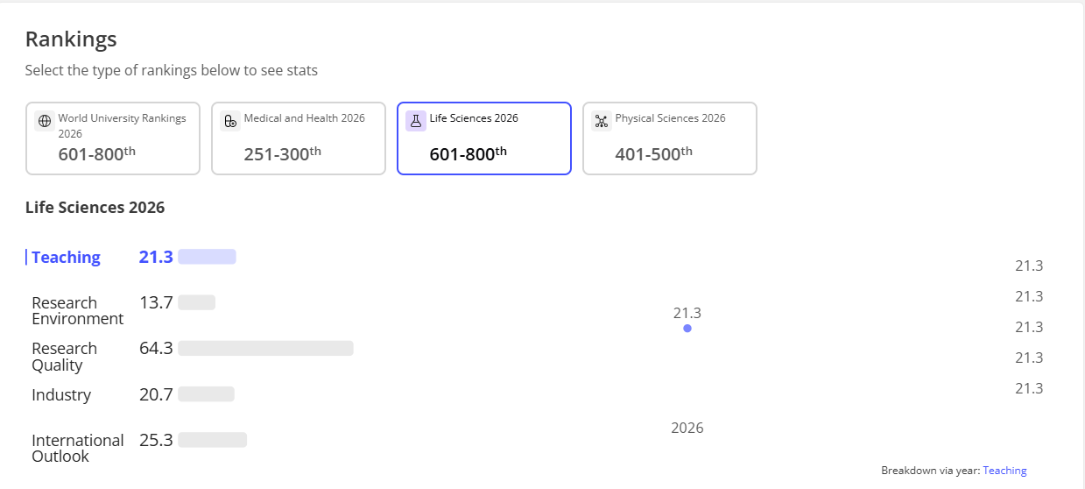Show Physical Sciences 2026 rankings
This screenshot has width=1085, height=489.
pyautogui.click(x=670, y=138)
